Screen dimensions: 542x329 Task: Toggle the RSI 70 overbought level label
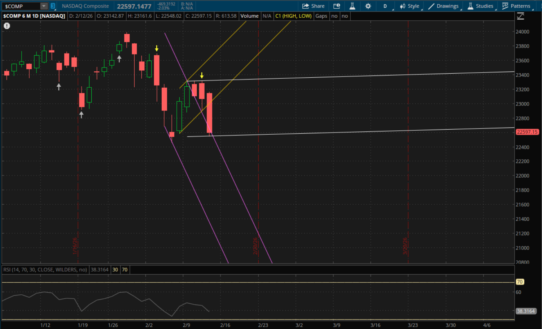[x=124, y=270]
